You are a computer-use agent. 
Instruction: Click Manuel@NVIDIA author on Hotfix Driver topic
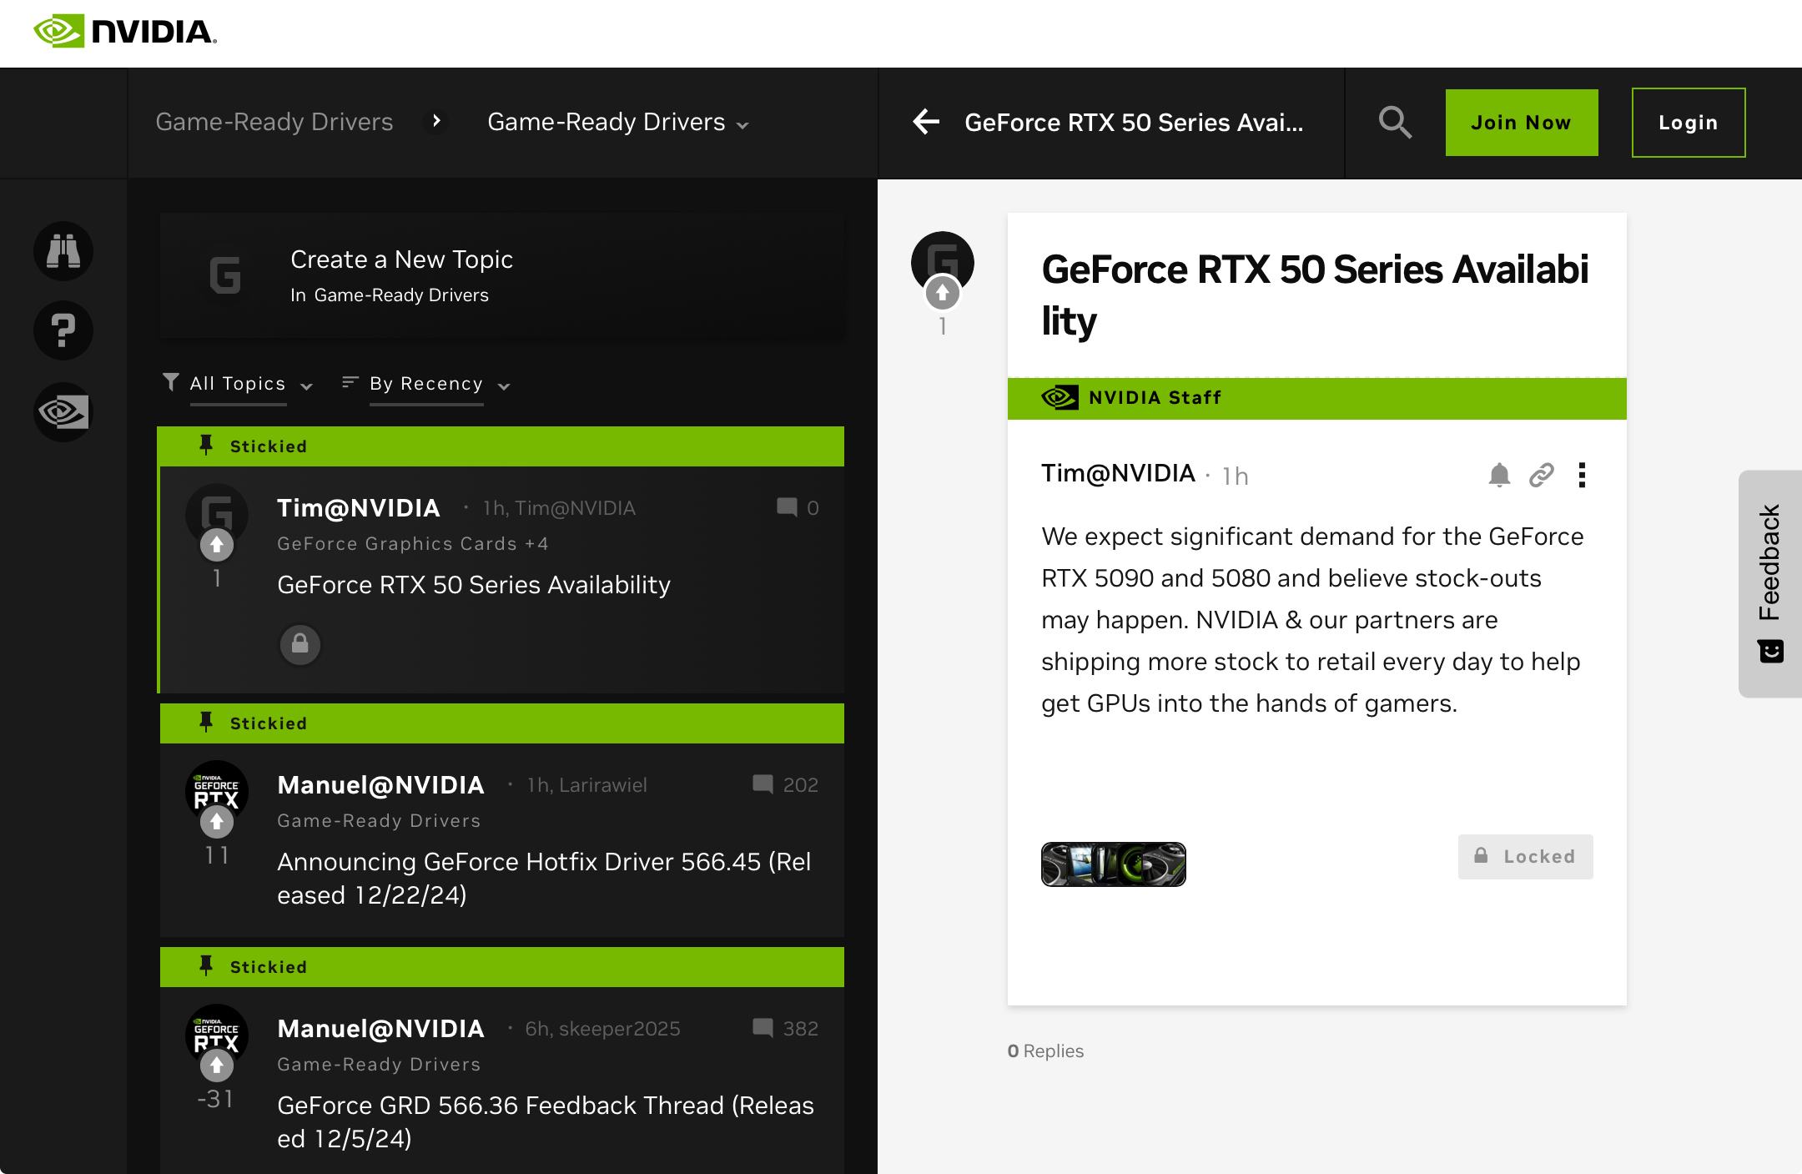380,784
